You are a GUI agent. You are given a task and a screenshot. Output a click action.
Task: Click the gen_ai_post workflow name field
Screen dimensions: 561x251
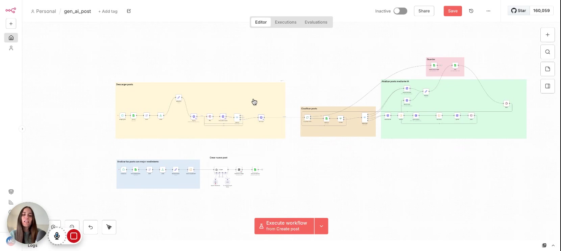click(77, 11)
